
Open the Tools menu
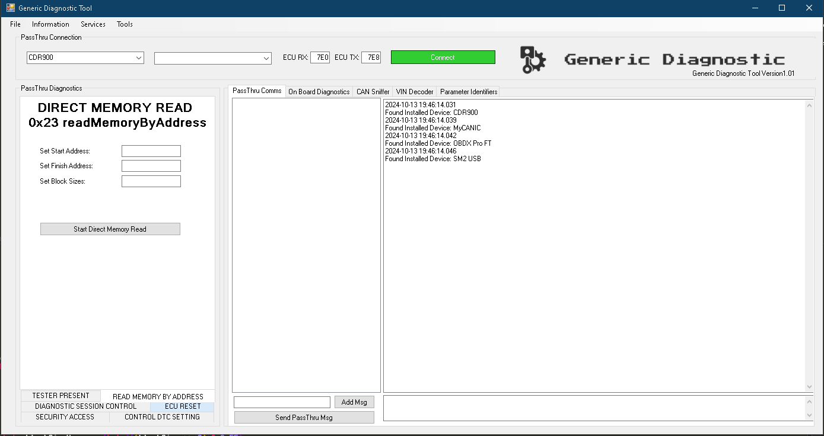click(x=125, y=24)
